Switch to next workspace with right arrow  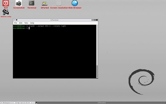click(x=13, y=103)
